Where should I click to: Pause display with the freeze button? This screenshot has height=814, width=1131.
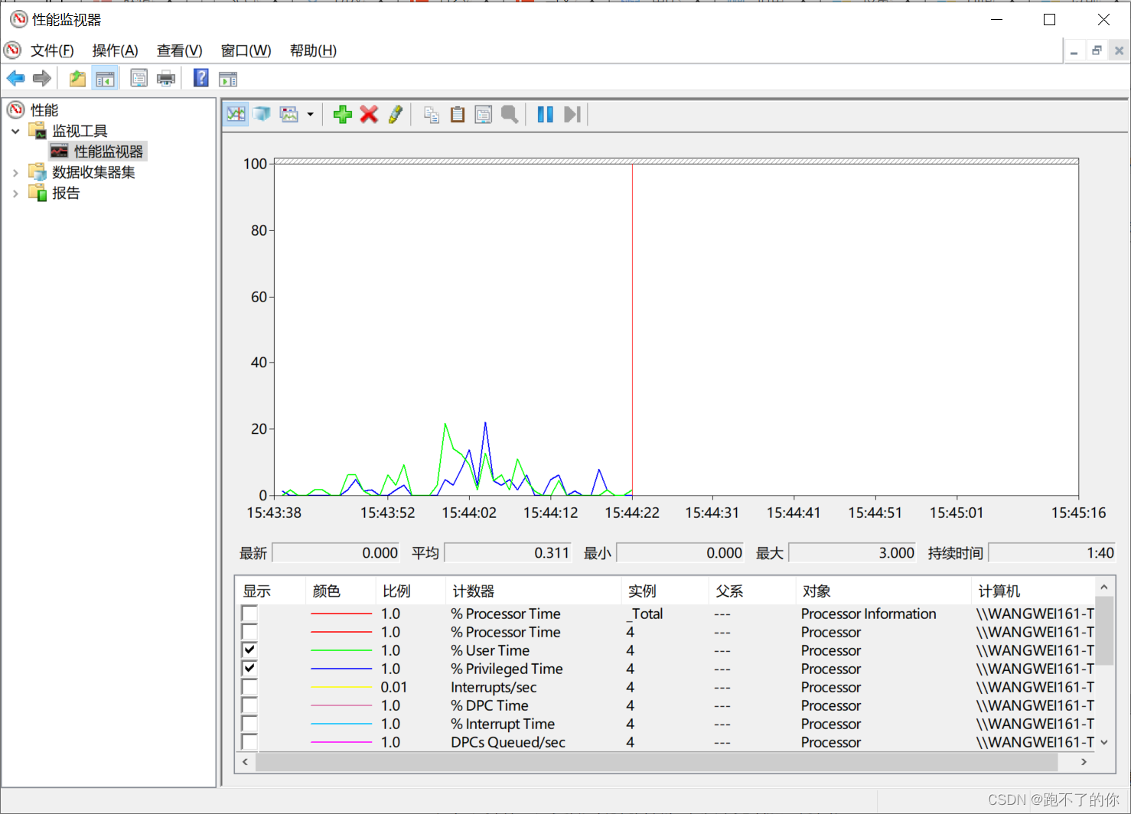coord(545,114)
